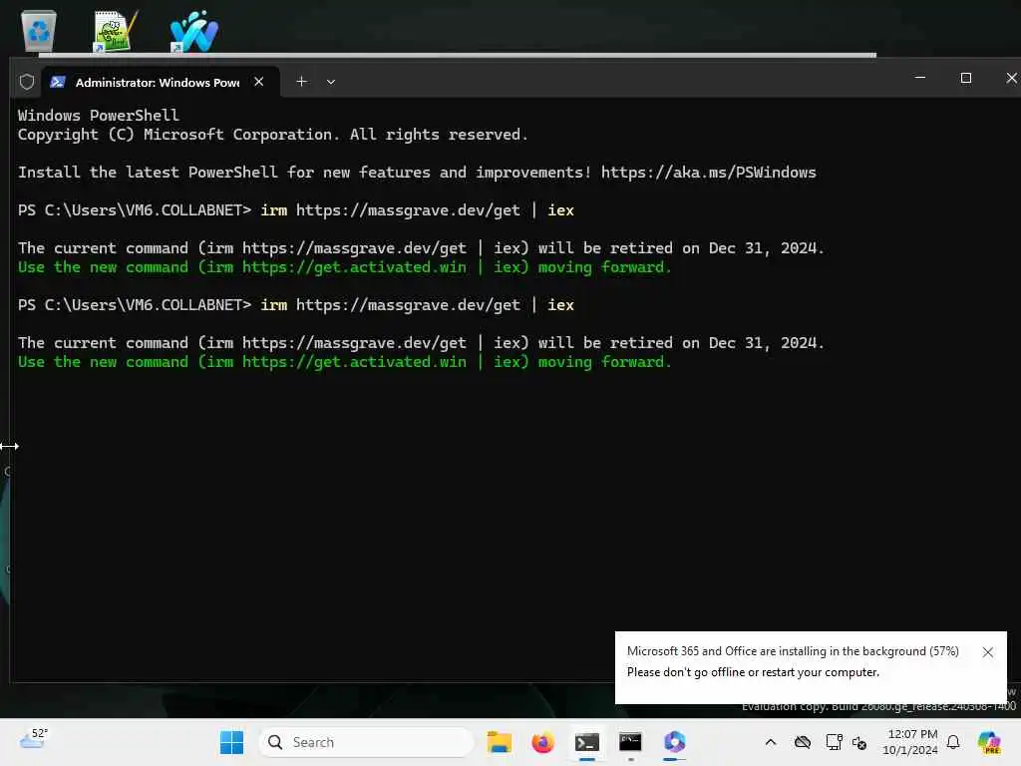
Task: Switch to the Windows Terminal taskbar icon
Action: (x=586, y=742)
